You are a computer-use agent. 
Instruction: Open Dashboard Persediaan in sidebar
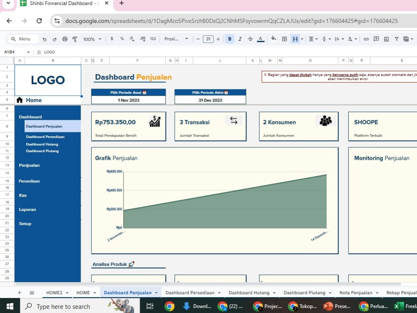(x=45, y=136)
